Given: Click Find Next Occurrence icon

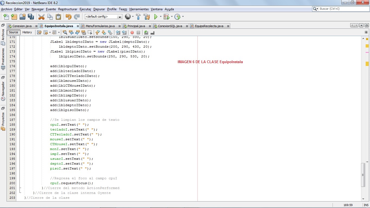Looking at the screenshot, I should tap(77, 32).
